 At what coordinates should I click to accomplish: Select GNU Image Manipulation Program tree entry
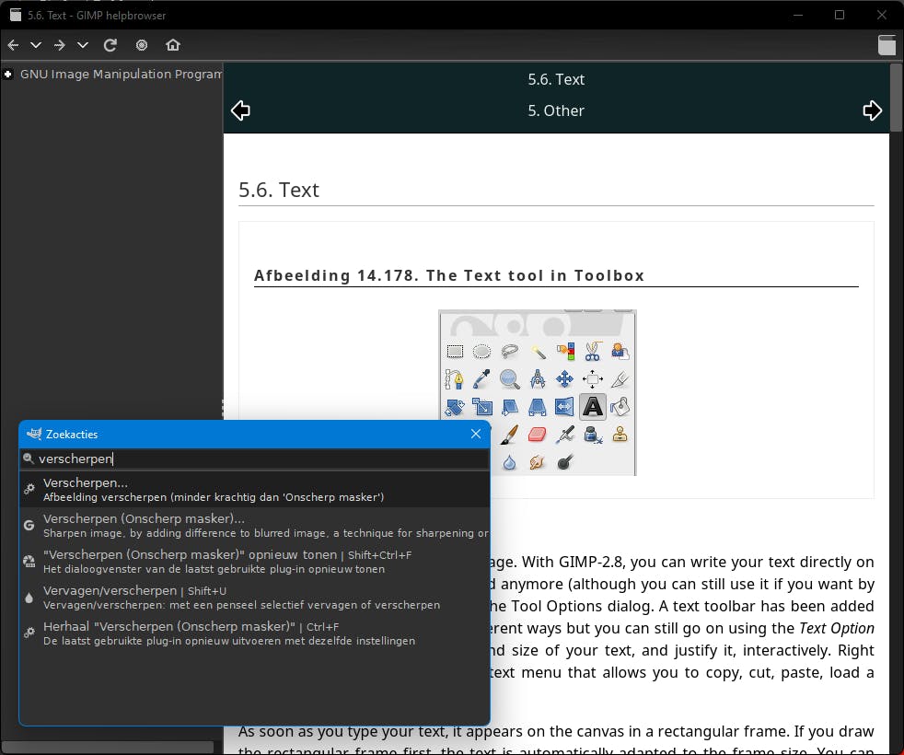tap(122, 74)
